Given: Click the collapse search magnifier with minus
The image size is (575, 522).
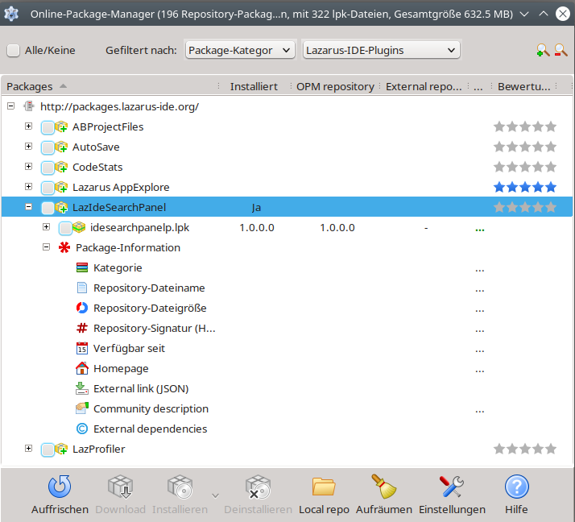Looking at the screenshot, I should click(x=561, y=50).
